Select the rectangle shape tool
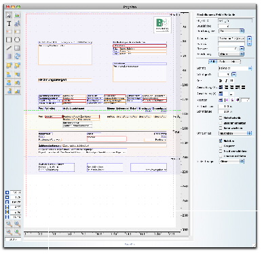Screen dimensions: 264x254 9,40
